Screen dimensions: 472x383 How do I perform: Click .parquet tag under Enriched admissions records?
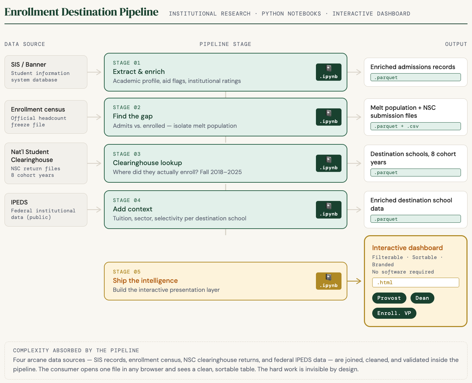[x=416, y=77]
